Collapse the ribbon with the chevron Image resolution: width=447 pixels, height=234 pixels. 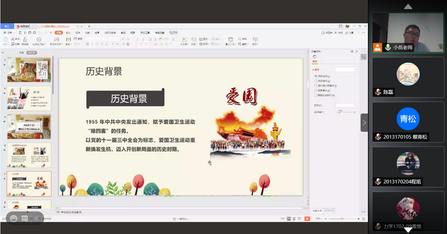coord(363,33)
